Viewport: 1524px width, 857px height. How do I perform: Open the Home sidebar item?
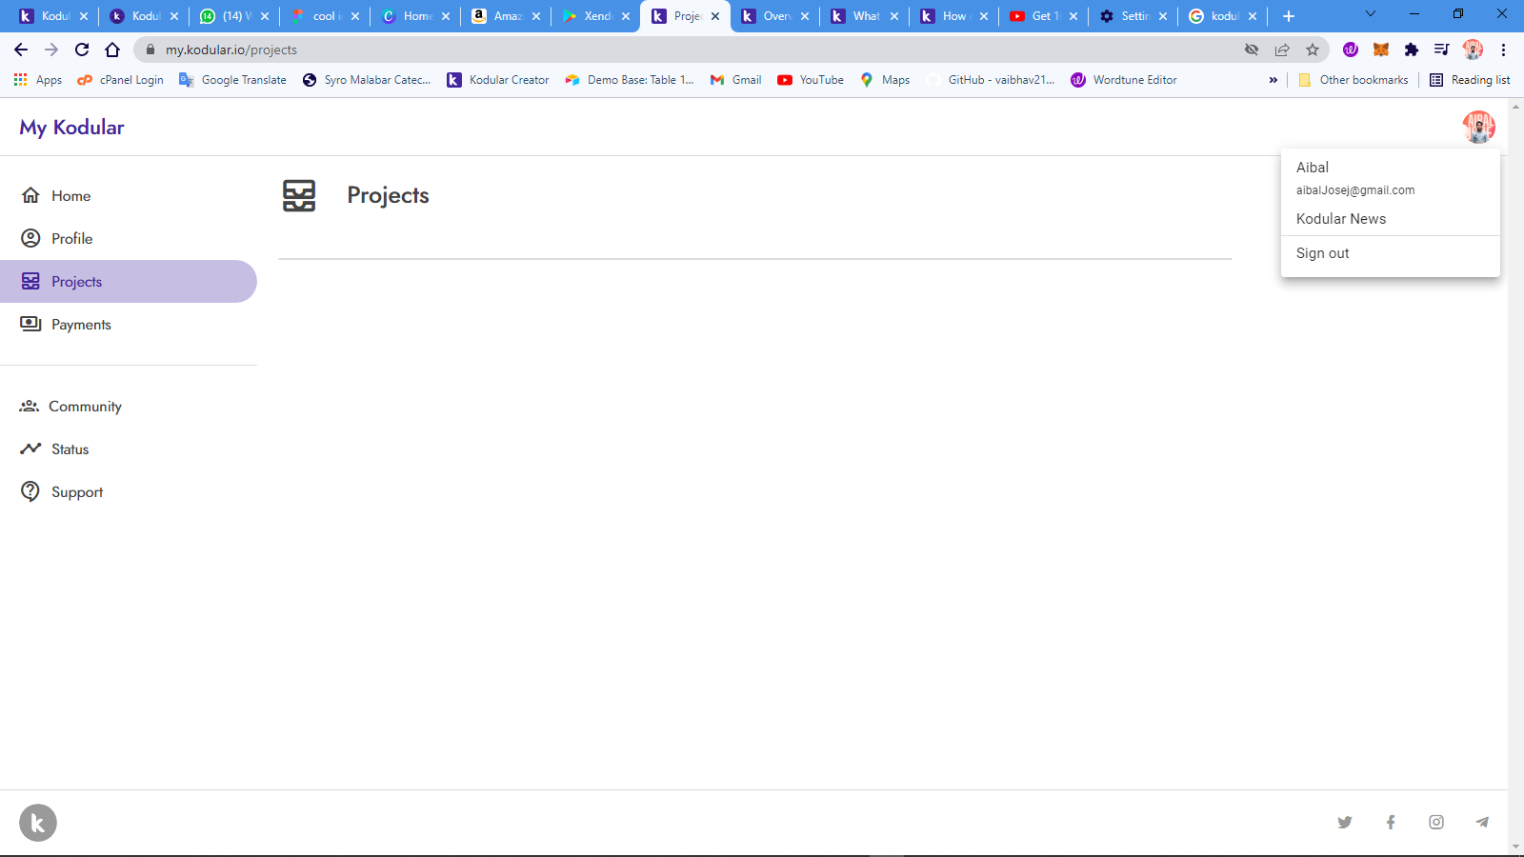(129, 195)
